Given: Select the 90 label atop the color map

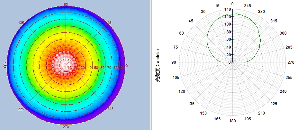Looking at the screenshot, I should click(x=66, y=5).
